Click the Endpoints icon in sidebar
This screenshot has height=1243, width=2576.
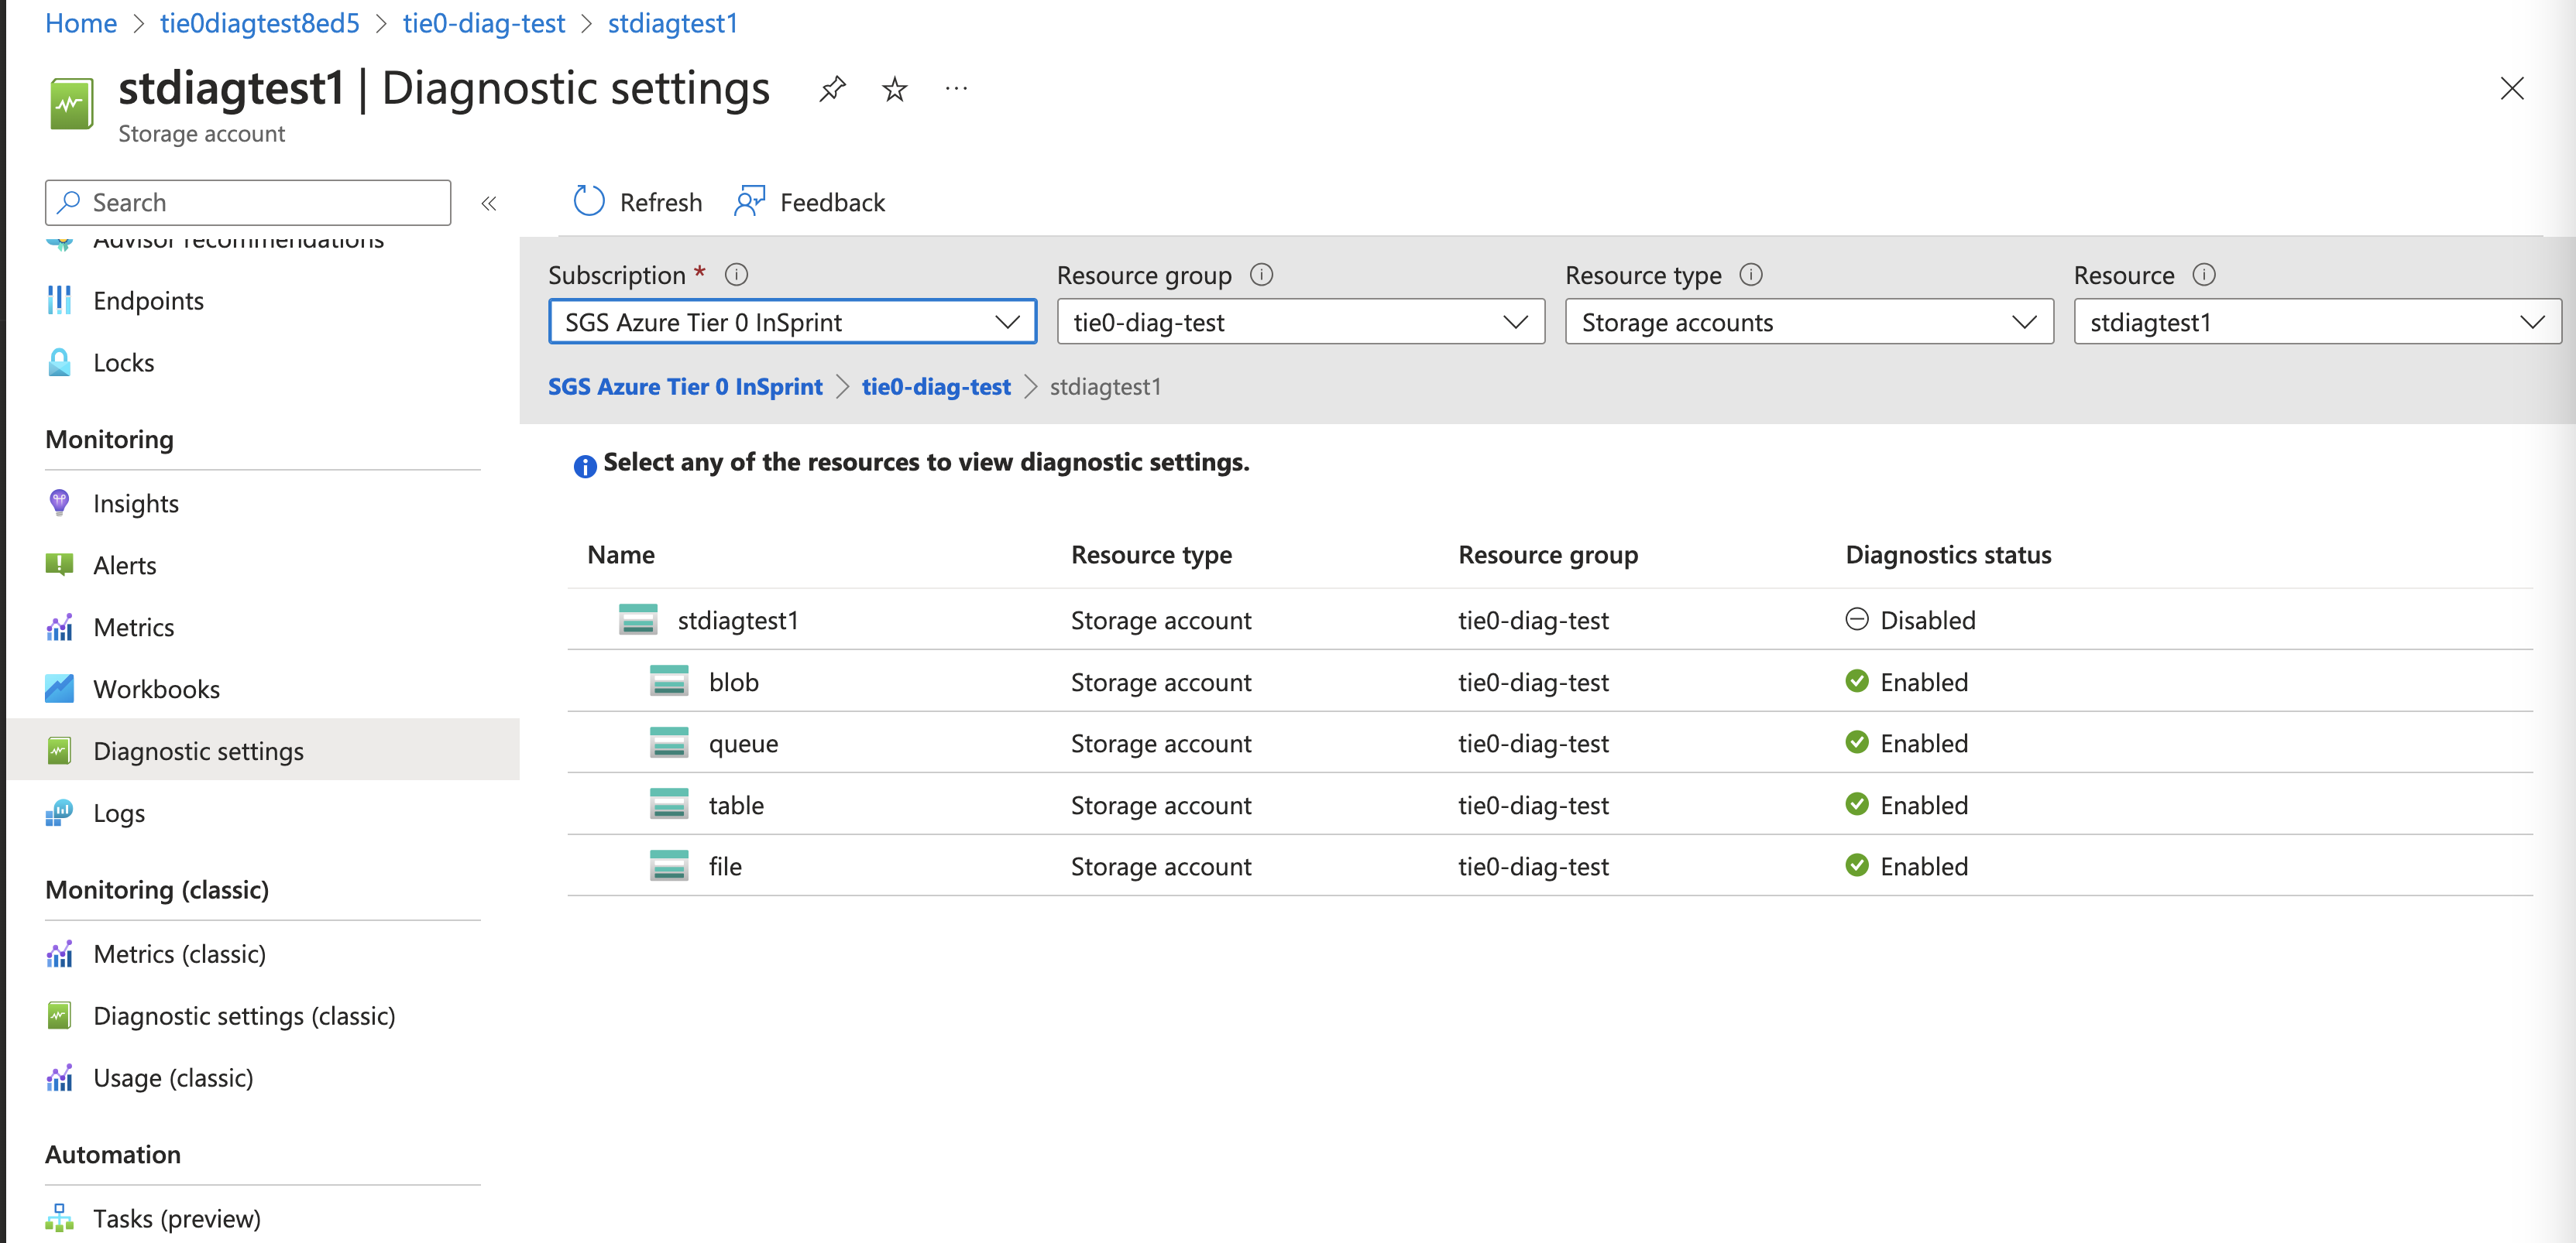(x=60, y=300)
